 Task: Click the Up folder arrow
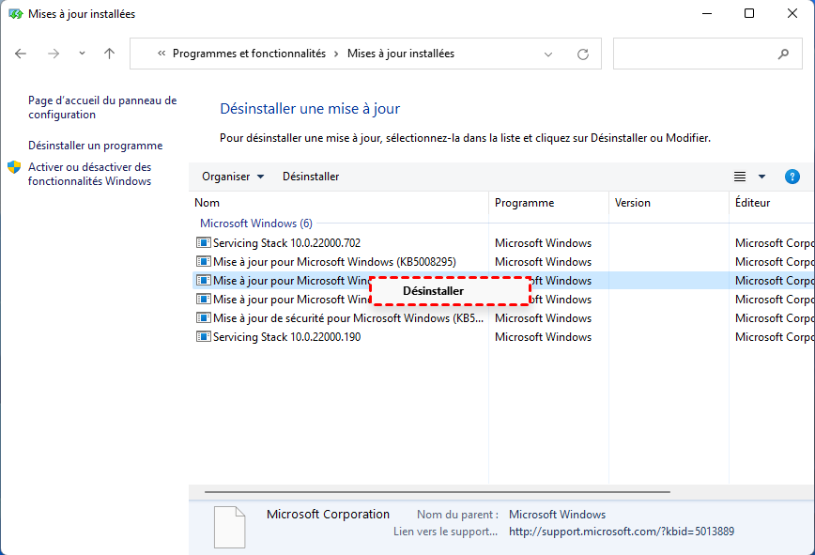pos(109,54)
